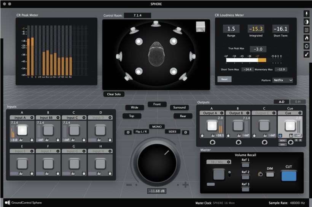Open the Control Room 7.1.4 format selector

tap(137, 16)
